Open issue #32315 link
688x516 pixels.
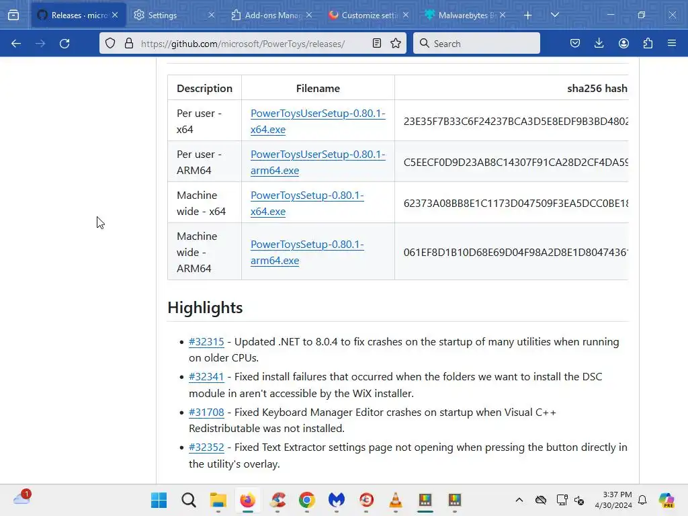[x=206, y=342]
